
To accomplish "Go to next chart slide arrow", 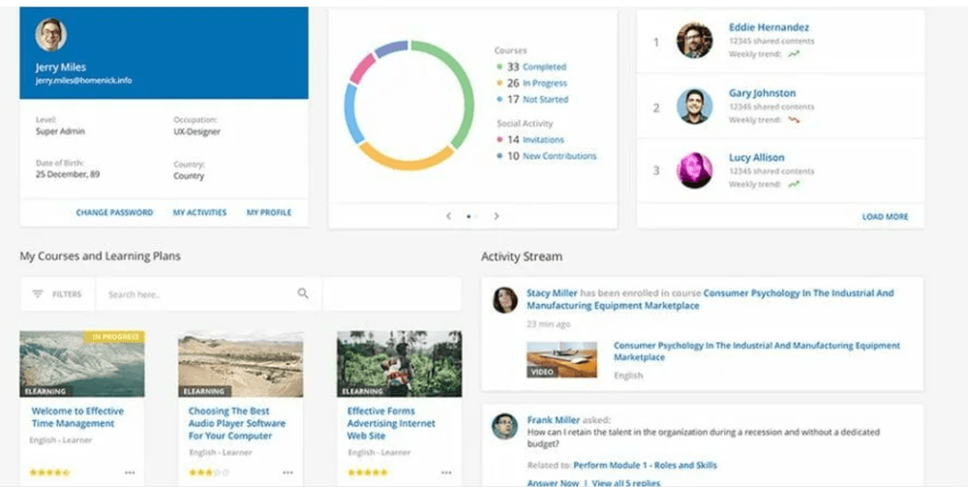I will tap(497, 216).
